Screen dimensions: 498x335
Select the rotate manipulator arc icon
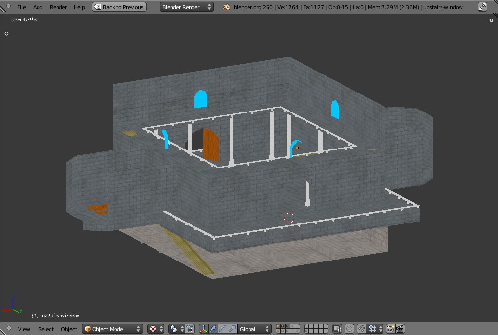click(223, 329)
